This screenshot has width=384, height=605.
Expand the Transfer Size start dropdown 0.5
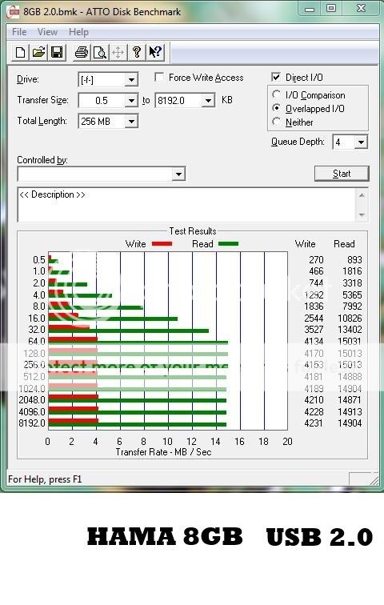(131, 101)
